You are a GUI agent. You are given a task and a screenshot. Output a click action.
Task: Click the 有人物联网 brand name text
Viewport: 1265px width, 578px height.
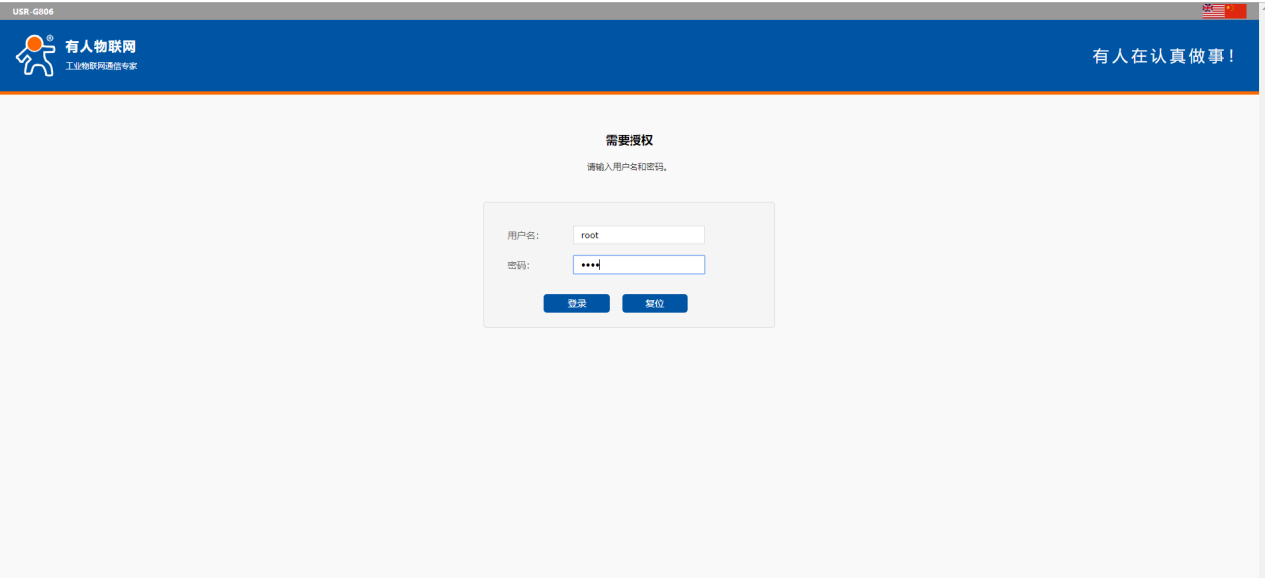coord(100,47)
